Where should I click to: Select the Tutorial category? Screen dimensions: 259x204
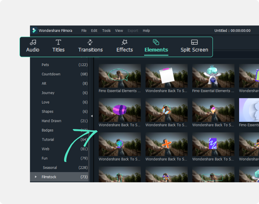coord(48,139)
